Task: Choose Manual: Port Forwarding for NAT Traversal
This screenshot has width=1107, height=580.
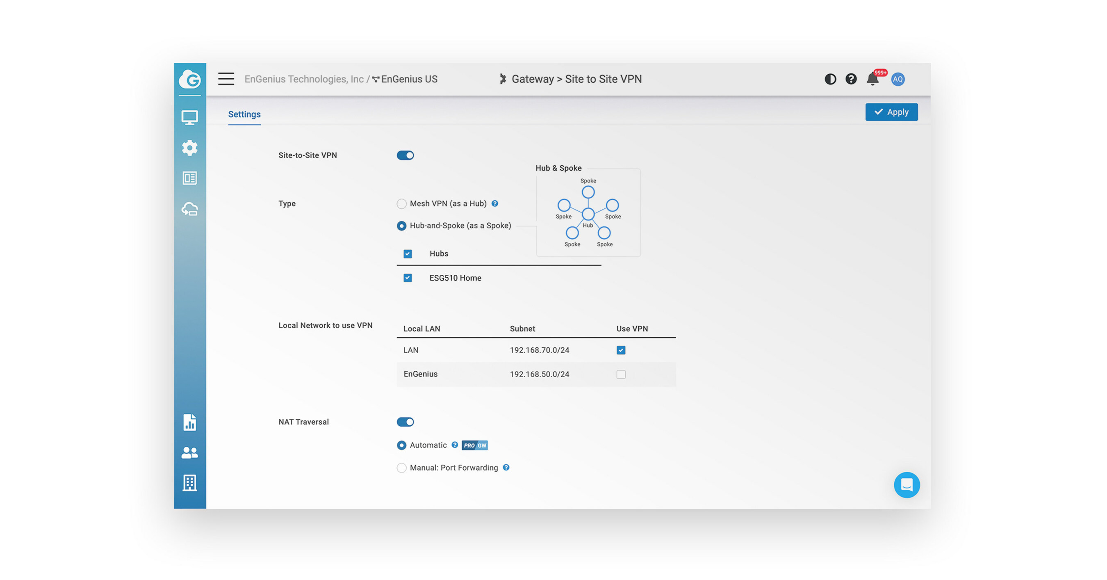Action: click(401, 468)
